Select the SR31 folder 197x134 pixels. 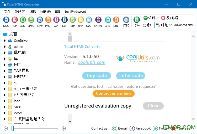click(x=15, y=107)
